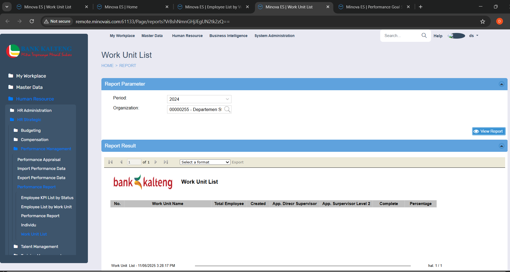Open a new browser tab

[420, 7]
